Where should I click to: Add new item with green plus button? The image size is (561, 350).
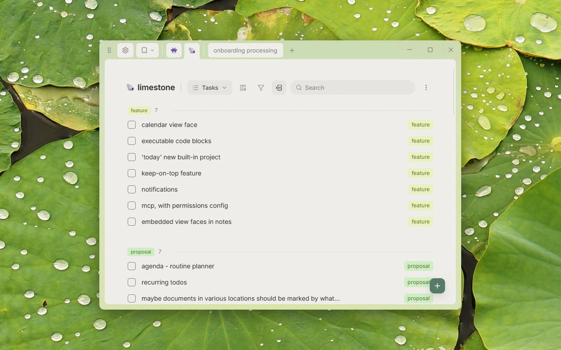437,286
